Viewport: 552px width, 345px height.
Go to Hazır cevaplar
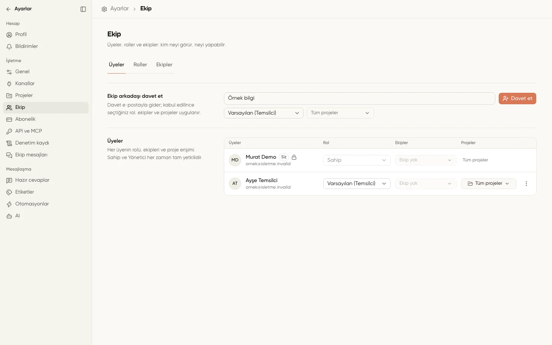click(46, 180)
